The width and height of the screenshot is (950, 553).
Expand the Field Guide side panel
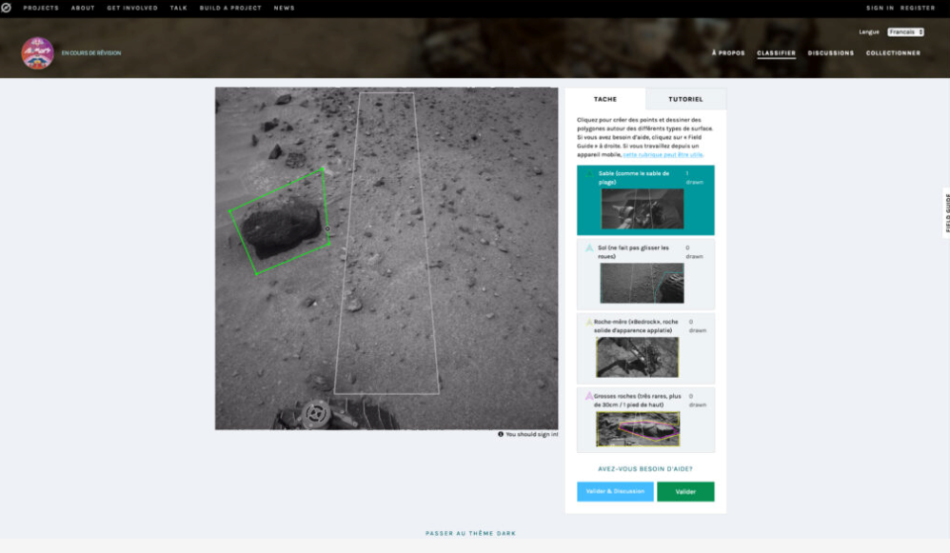point(946,213)
